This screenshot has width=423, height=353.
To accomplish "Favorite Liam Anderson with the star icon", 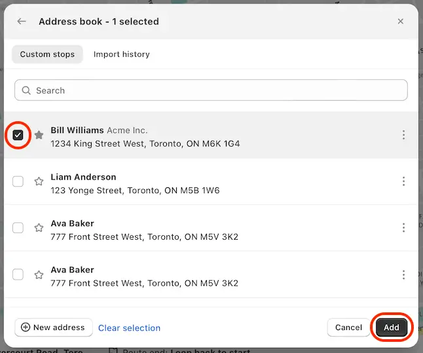I will (x=39, y=181).
